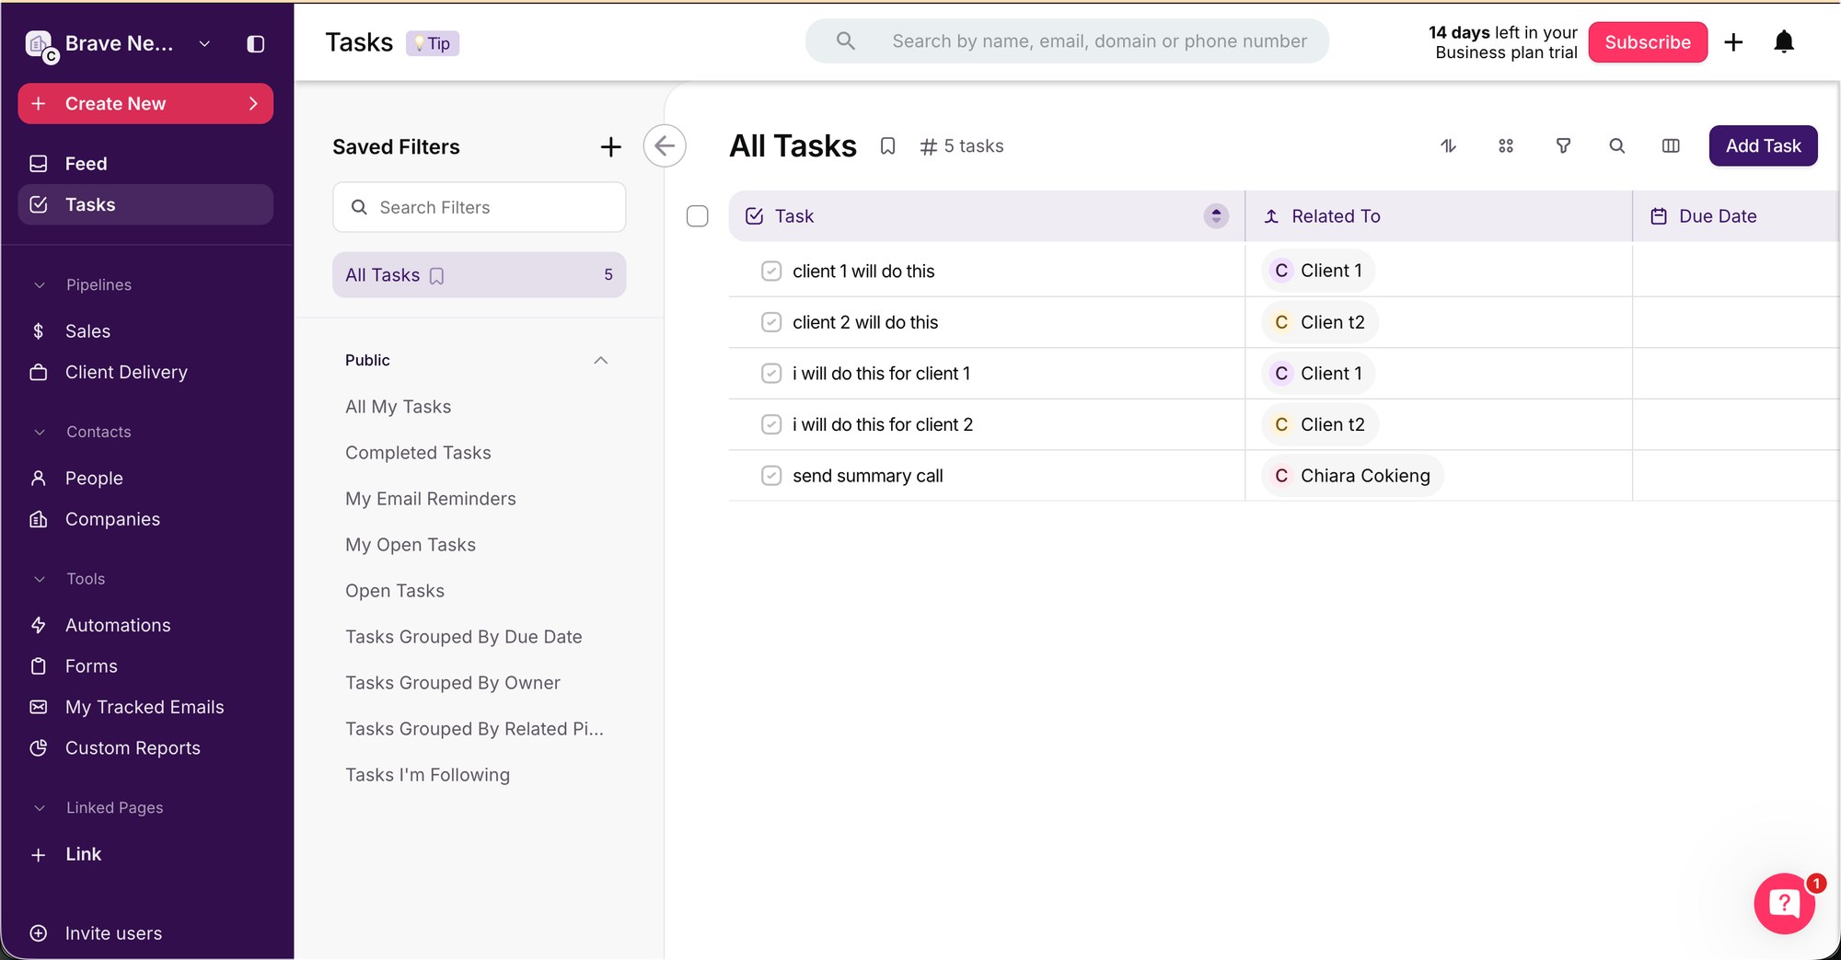1841x960 pixels.
Task: Click the plus icon beside Saved Filters
Action: 610,147
